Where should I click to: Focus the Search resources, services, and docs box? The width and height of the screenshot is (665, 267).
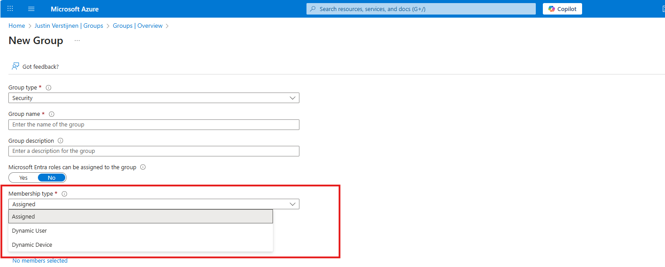point(421,9)
